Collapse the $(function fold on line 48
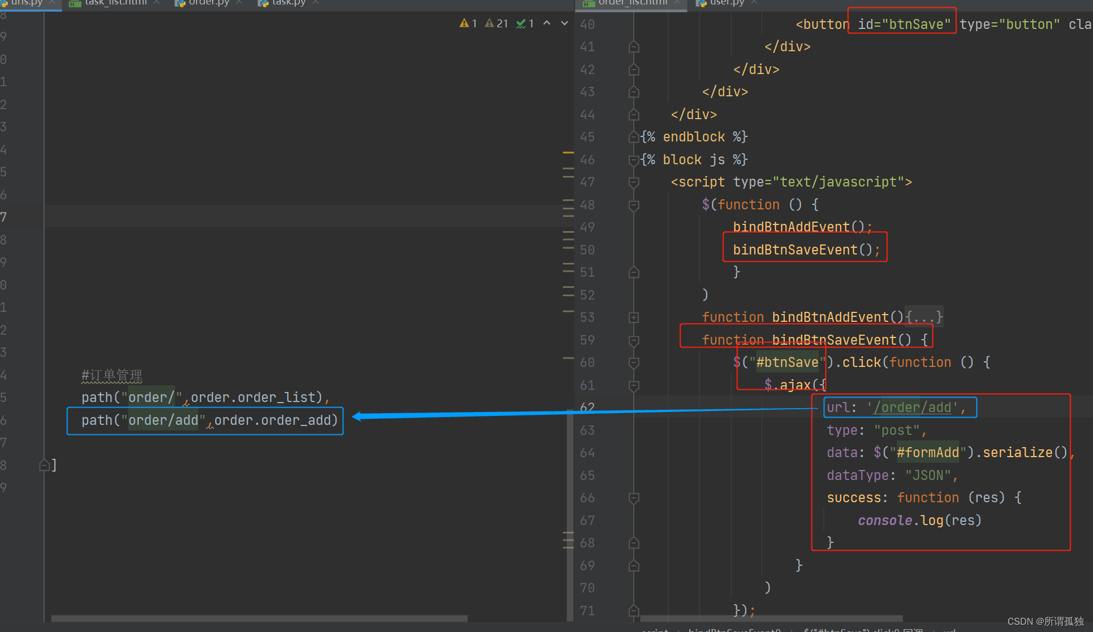 pos(634,205)
